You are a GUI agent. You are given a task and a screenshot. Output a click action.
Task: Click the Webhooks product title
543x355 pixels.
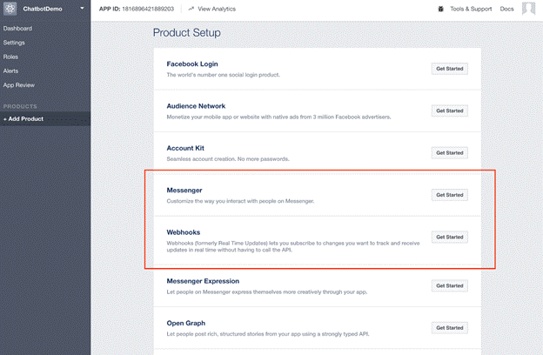tap(184, 232)
